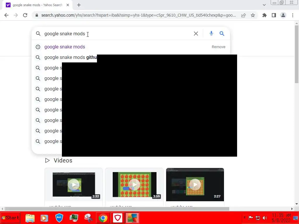Click the vertical page scrollbar
Viewport: 299px width, 224px height.
[x=297, y=54]
